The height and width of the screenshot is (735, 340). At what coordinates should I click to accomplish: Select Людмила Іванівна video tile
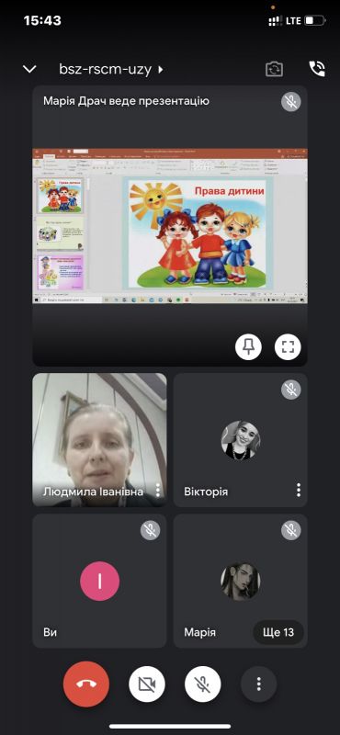tap(99, 440)
